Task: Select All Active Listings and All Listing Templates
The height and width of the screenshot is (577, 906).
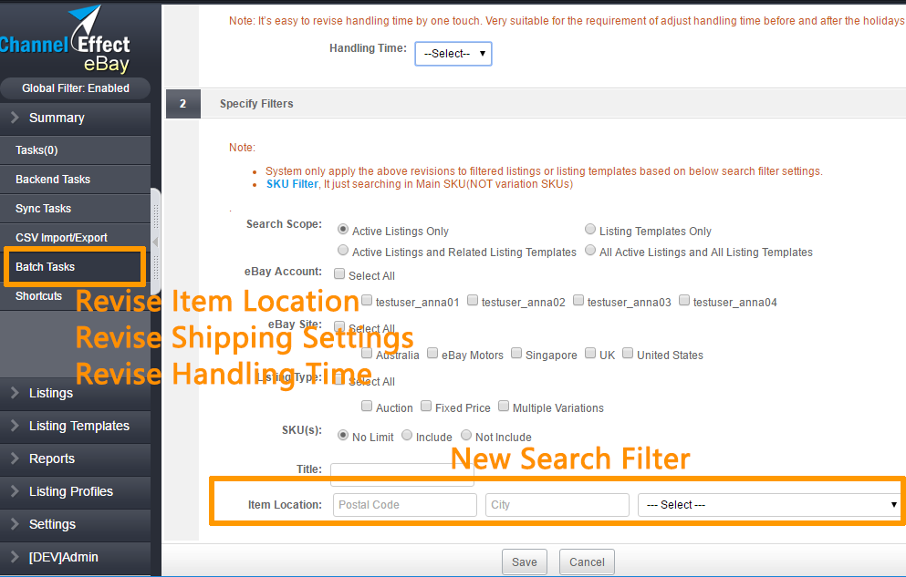Action: point(590,251)
